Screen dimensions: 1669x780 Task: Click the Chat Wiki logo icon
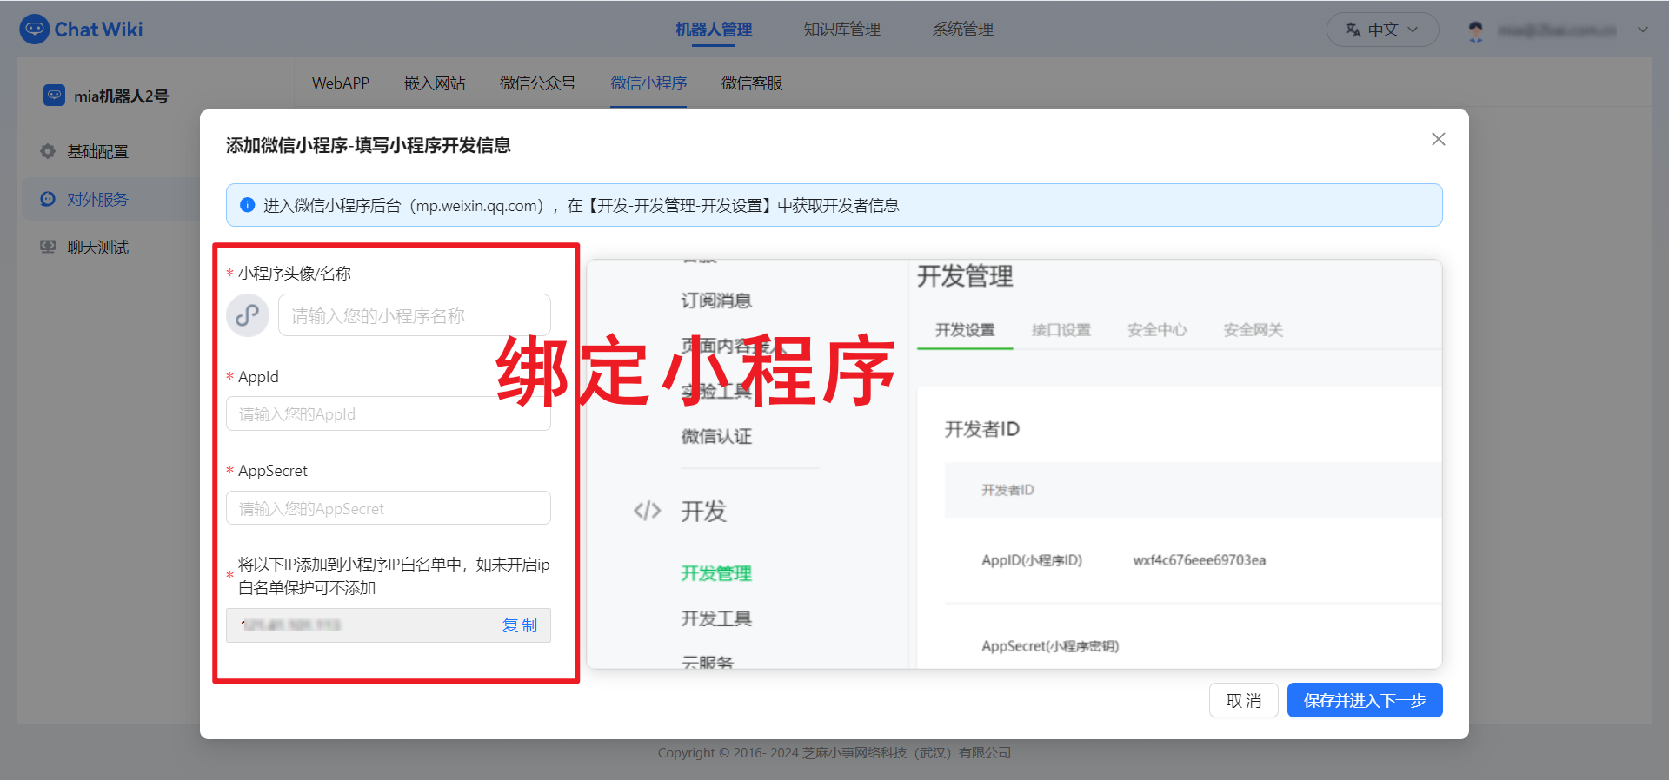(x=34, y=29)
